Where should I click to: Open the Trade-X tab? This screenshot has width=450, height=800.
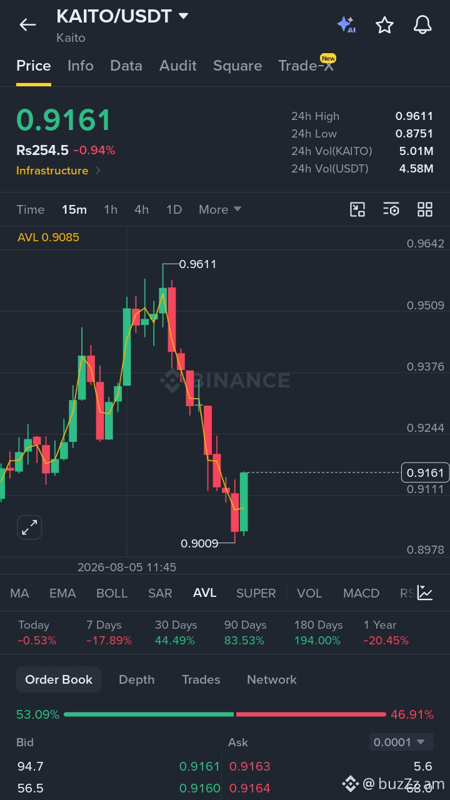pyautogui.click(x=306, y=66)
